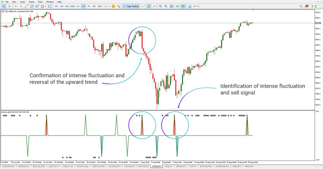Zoom out on the chart
The width and height of the screenshot is (323, 169).
pos(166,6)
